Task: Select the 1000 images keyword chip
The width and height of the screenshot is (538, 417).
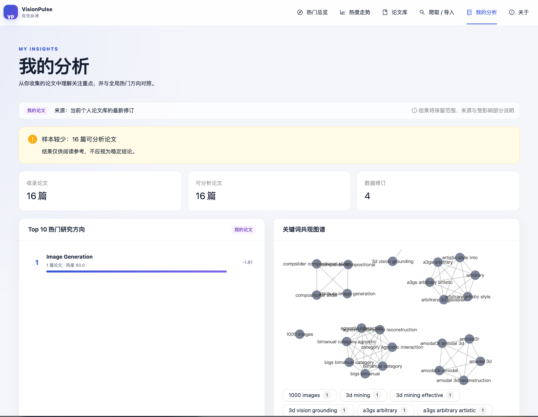Action: tap(310, 395)
